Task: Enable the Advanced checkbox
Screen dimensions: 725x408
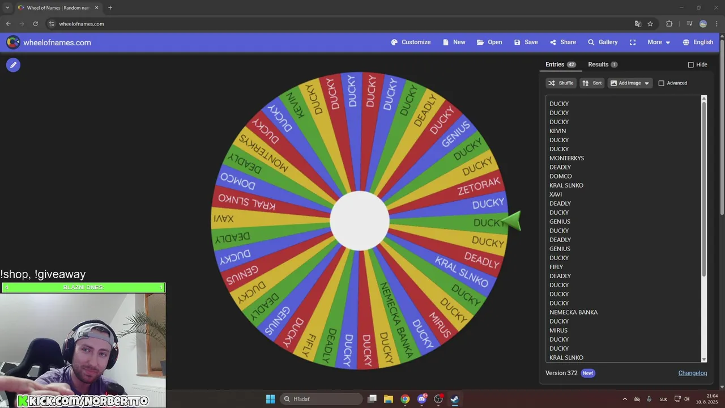Action: (661, 83)
